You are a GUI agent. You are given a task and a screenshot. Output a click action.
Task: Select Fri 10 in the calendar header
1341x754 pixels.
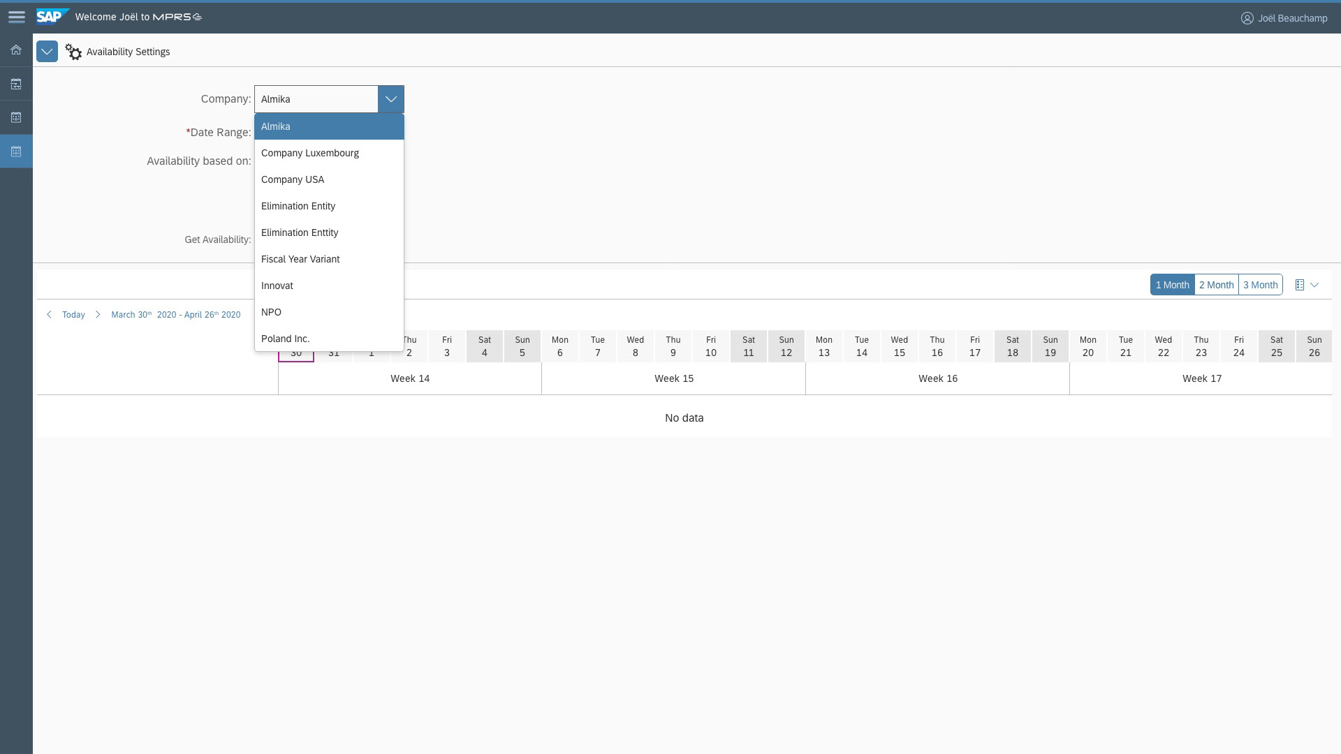coord(711,346)
